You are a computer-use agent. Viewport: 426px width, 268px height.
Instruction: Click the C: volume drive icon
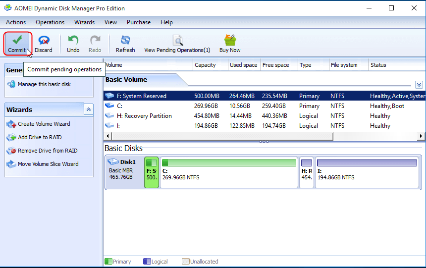click(109, 106)
